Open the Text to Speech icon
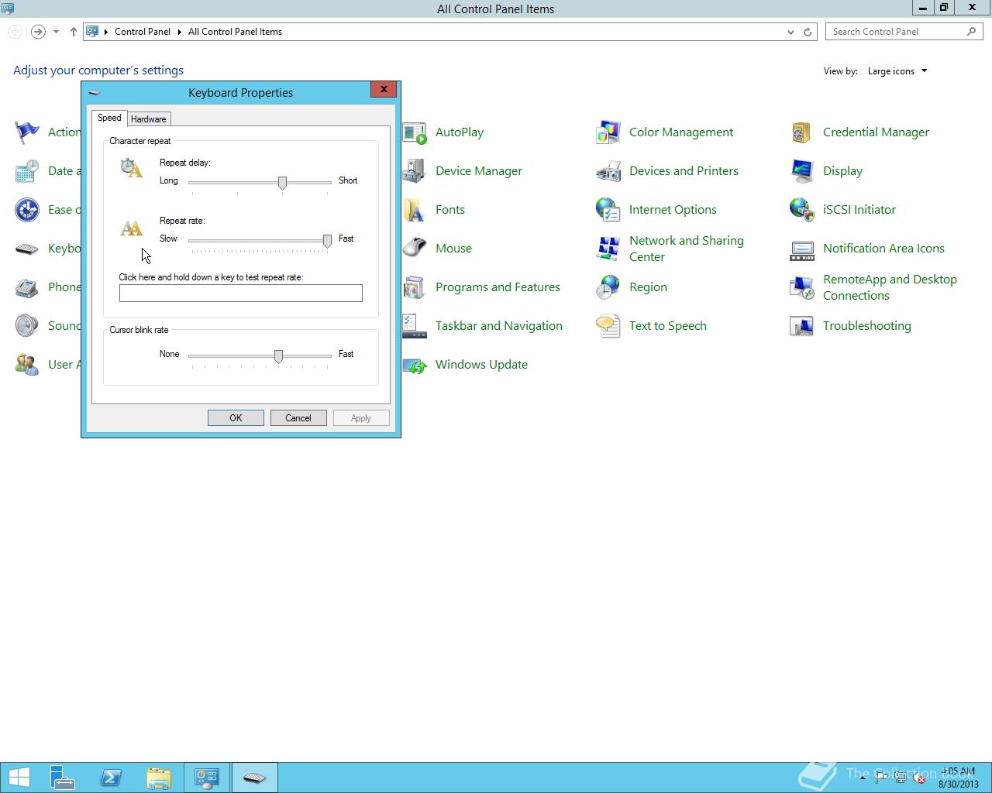 click(x=608, y=326)
